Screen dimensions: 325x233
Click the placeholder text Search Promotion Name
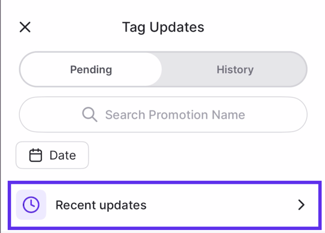click(x=175, y=115)
